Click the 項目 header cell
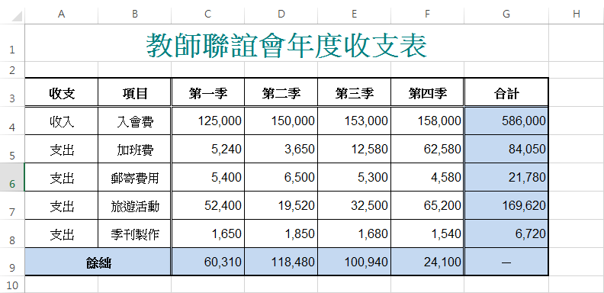The image size is (604, 293). [x=135, y=92]
